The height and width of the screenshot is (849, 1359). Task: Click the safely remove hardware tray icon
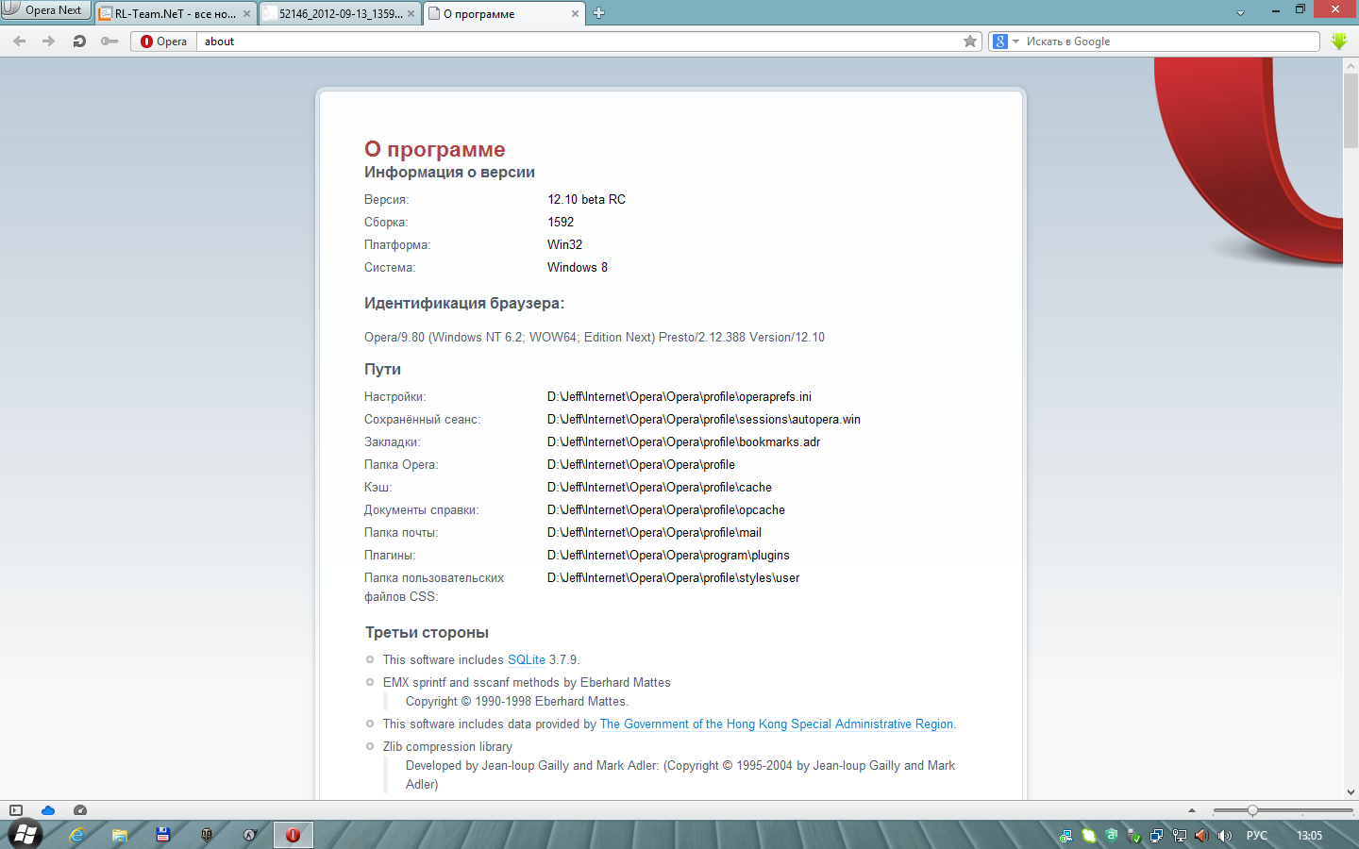point(1134,836)
